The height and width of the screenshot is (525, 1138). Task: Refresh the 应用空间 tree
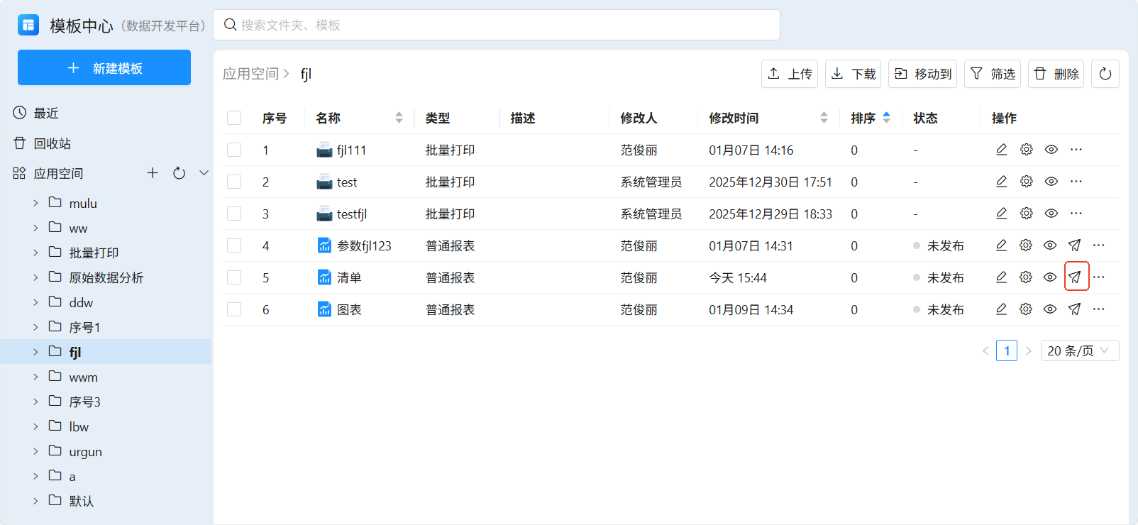(x=179, y=173)
